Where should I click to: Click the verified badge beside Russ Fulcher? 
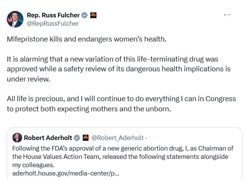coord(85,15)
